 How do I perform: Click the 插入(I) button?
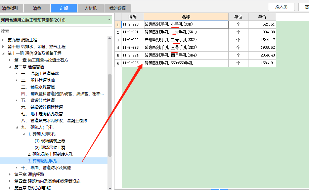click(x=281, y=7)
